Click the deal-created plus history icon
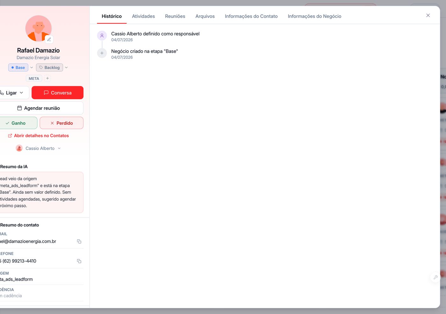 [x=102, y=53]
